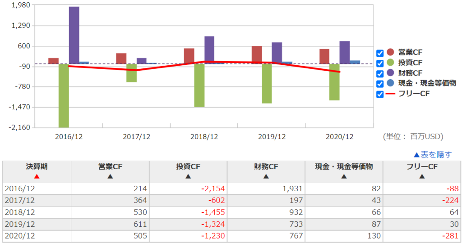Sort the table by フリーCF triangle
The height and width of the screenshot is (243, 462).
click(x=422, y=176)
